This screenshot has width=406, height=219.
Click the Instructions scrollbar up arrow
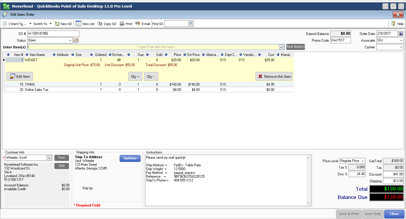pos(309,157)
